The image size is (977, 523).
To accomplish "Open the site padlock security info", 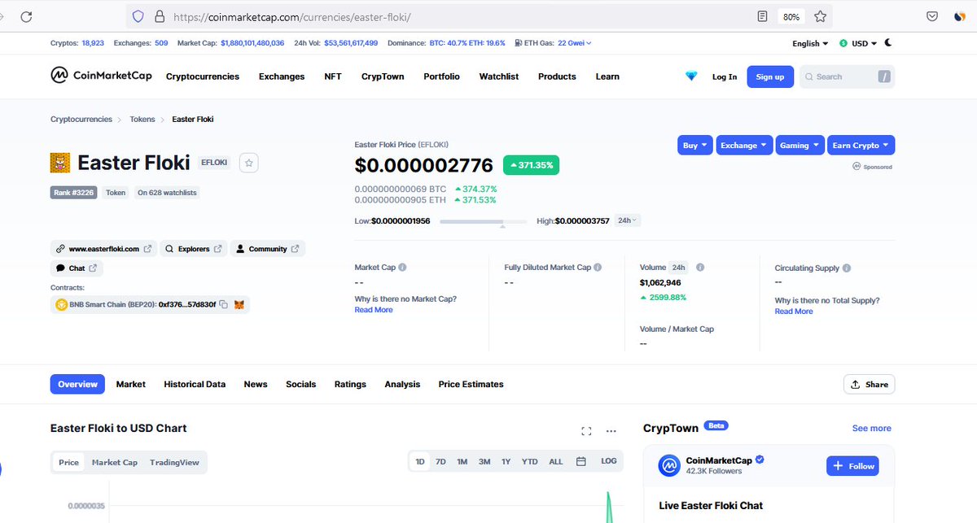I will (x=159, y=16).
